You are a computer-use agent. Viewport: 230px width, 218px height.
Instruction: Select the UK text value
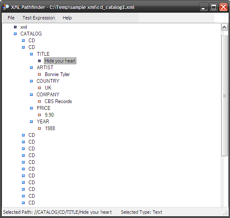[x=48, y=88]
